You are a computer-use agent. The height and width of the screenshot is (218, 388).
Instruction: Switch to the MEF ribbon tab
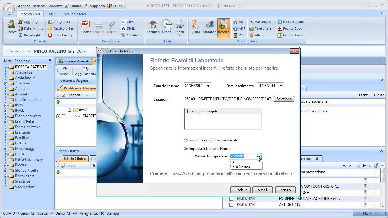click(52, 14)
